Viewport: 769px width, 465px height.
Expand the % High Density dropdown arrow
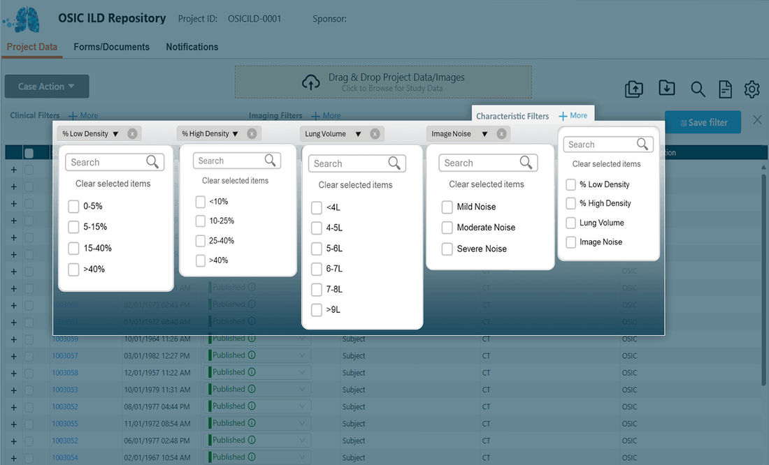pyautogui.click(x=236, y=134)
